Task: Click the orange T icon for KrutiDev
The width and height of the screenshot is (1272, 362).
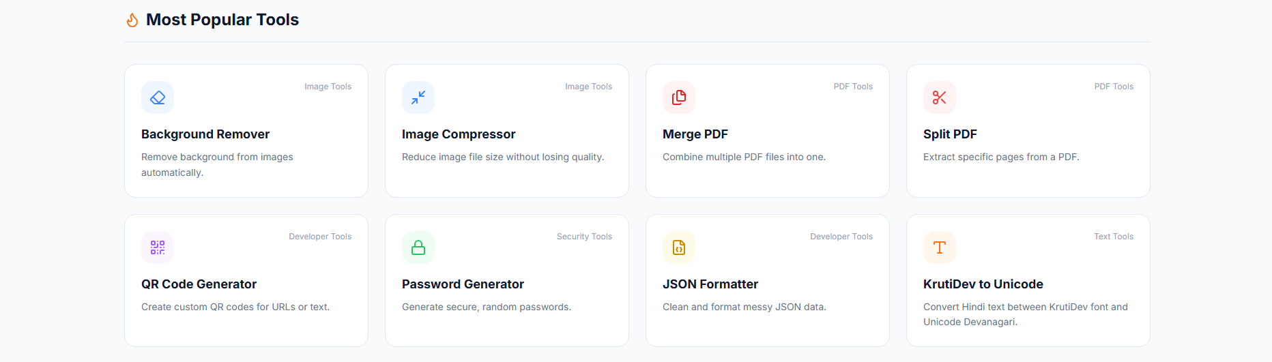Action: pyautogui.click(x=940, y=247)
